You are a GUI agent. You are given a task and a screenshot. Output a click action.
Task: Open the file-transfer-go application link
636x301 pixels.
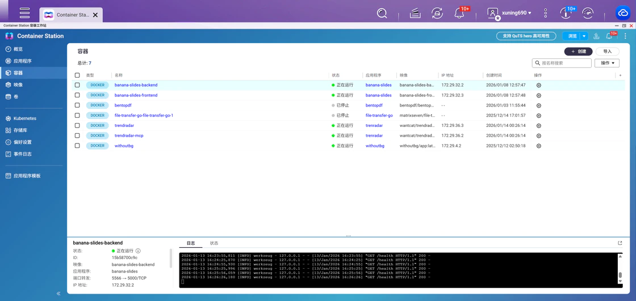[x=379, y=116]
